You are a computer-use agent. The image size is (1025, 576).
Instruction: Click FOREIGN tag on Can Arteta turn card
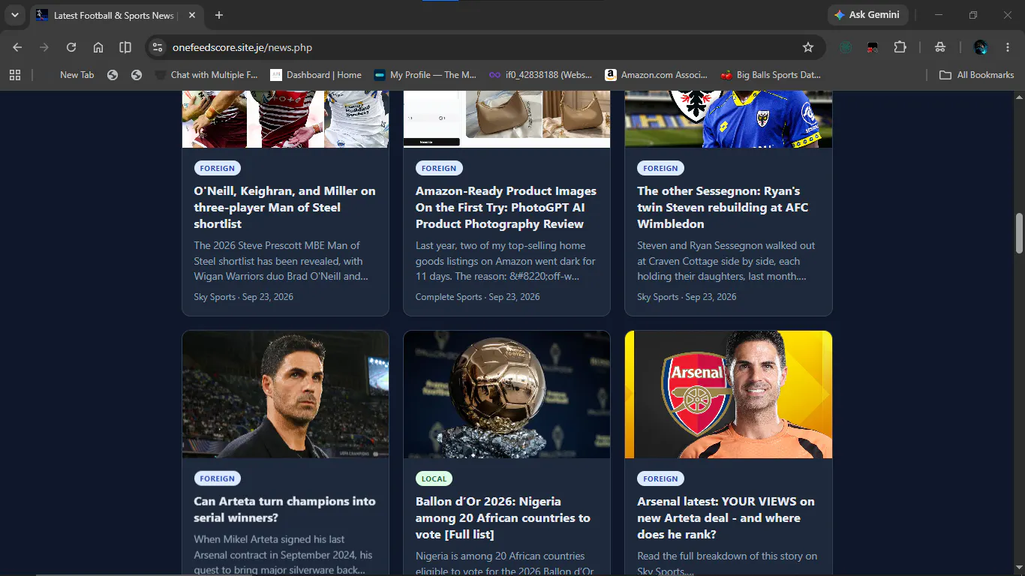(x=218, y=478)
